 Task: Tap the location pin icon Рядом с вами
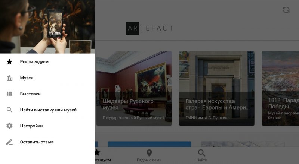point(149,153)
